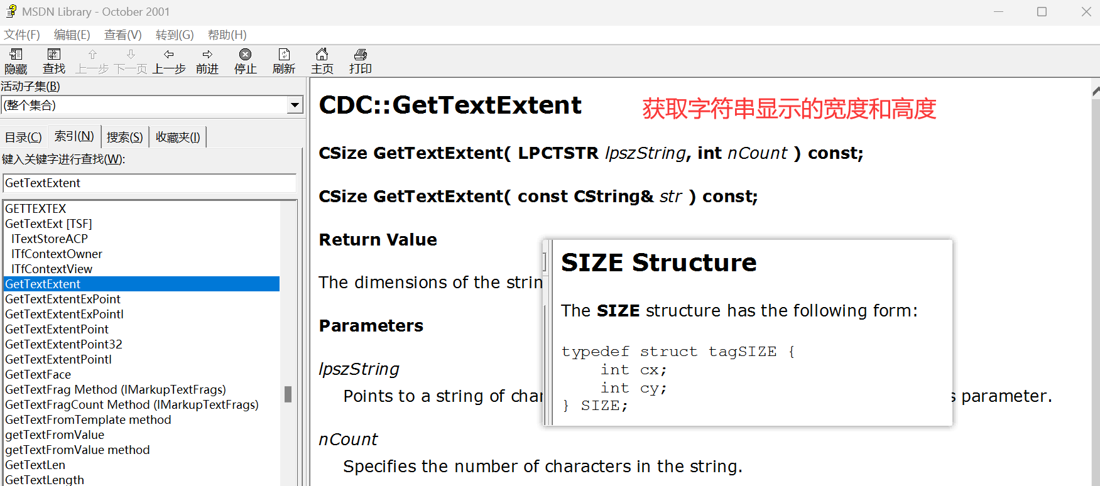Image resolution: width=1100 pixels, height=486 pixels.
Task: Open the 帮助(H) menu
Action: pos(227,35)
